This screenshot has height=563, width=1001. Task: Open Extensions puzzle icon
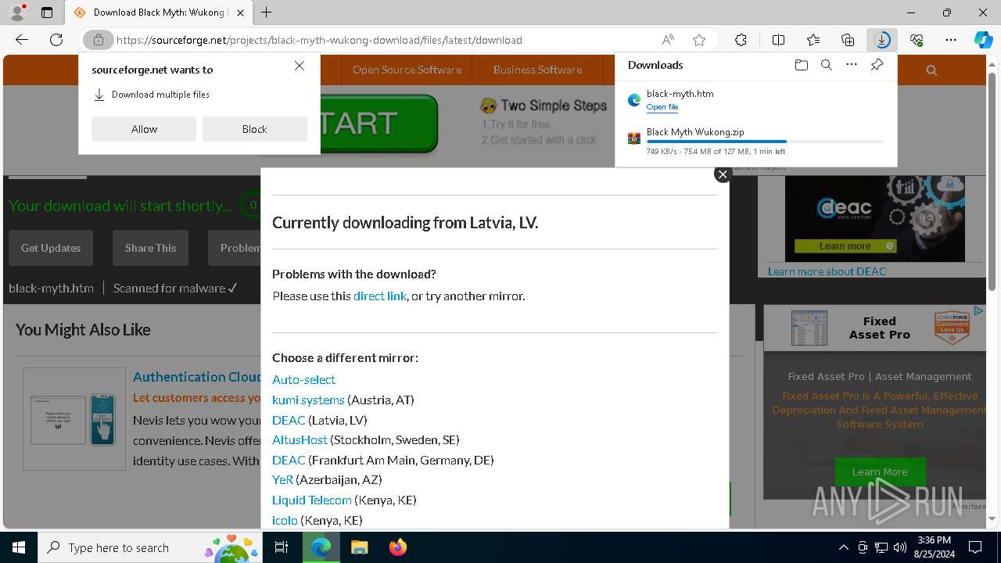point(741,40)
